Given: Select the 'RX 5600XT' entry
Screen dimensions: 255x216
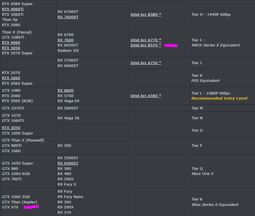Looking at the screenshot, I should [x=68, y=108].
